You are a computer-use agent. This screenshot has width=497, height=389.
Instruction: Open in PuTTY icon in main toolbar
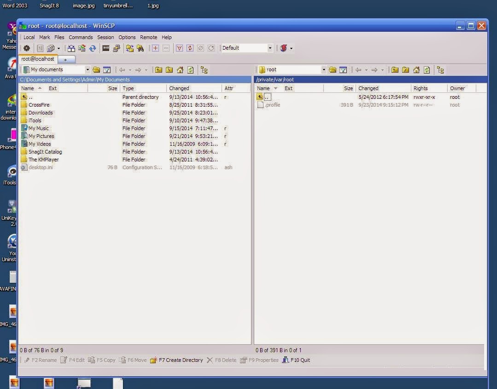point(117,48)
